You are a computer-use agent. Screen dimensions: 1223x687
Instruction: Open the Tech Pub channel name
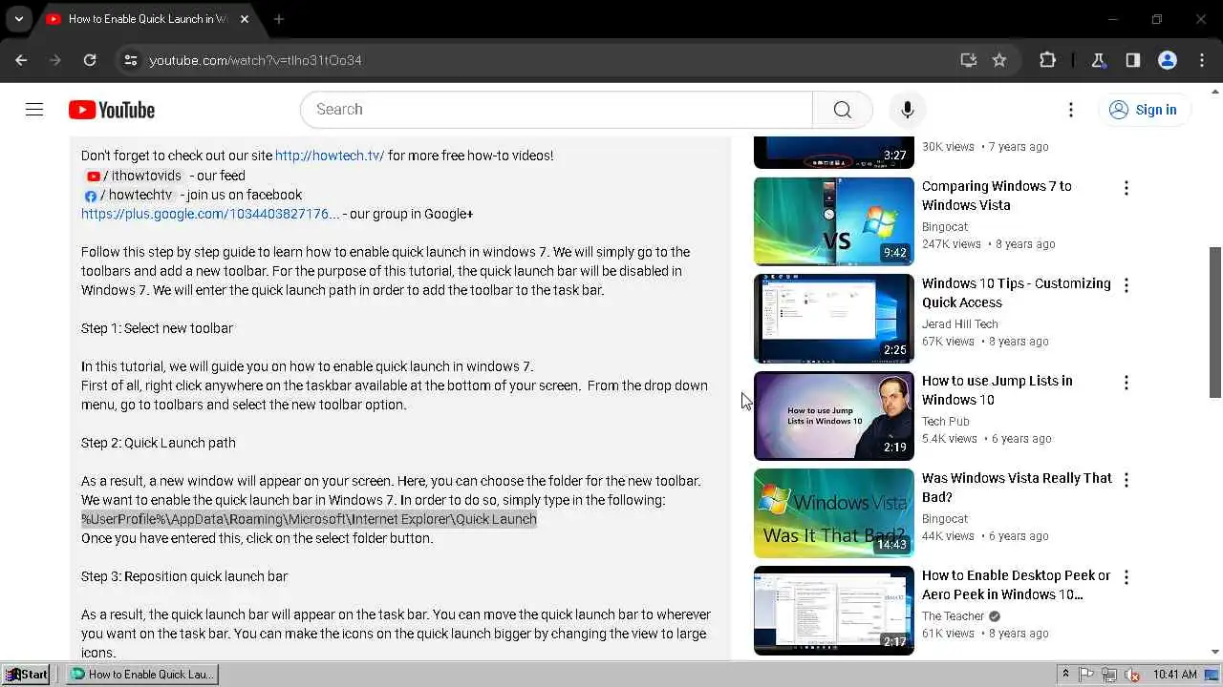[x=946, y=422]
